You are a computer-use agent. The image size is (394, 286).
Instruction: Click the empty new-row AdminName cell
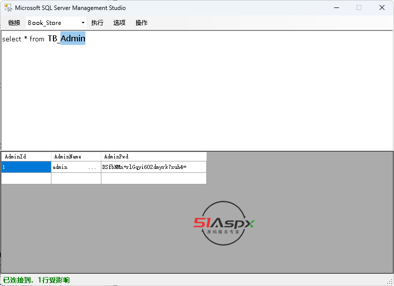point(76,178)
